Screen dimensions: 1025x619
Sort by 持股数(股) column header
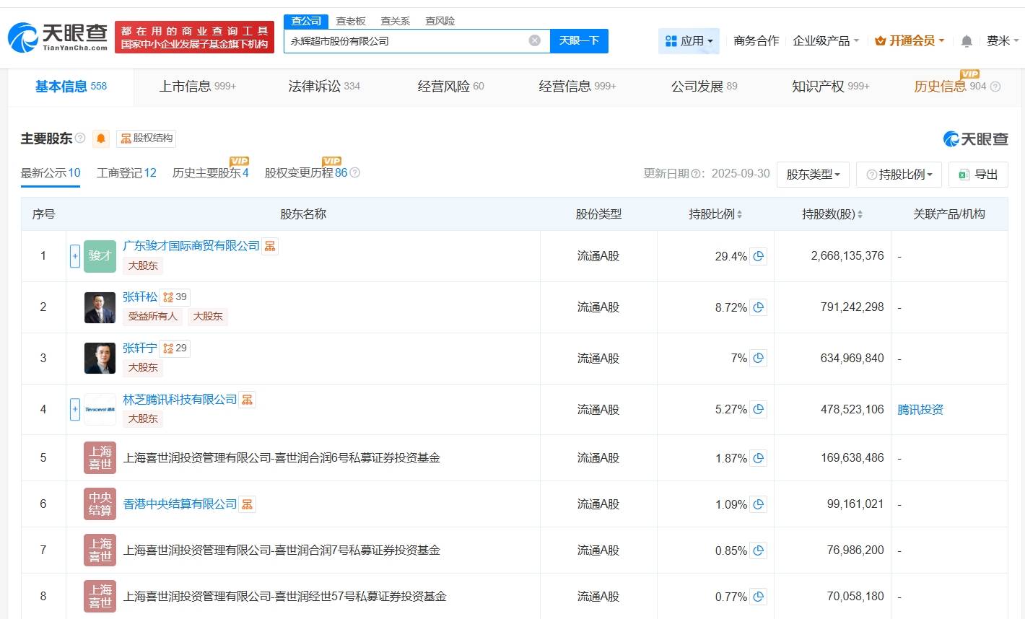pos(832,214)
